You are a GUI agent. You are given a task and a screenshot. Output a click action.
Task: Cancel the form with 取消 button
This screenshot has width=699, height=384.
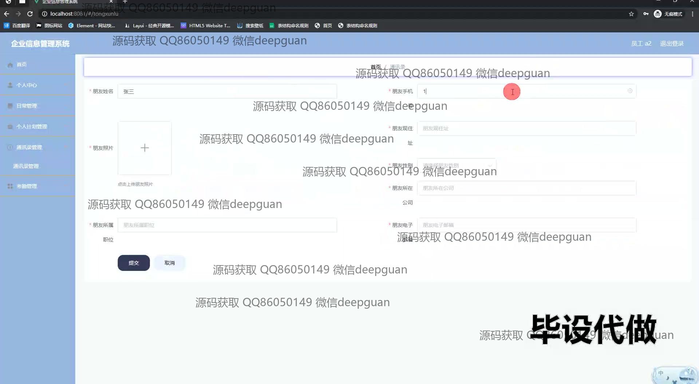(x=169, y=263)
